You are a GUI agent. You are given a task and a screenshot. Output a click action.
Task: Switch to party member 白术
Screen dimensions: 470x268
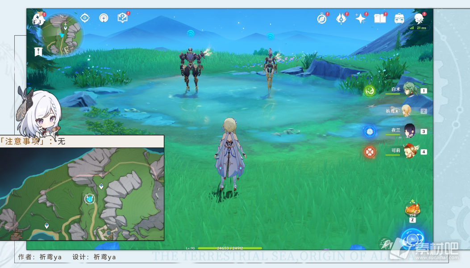pos(408,89)
